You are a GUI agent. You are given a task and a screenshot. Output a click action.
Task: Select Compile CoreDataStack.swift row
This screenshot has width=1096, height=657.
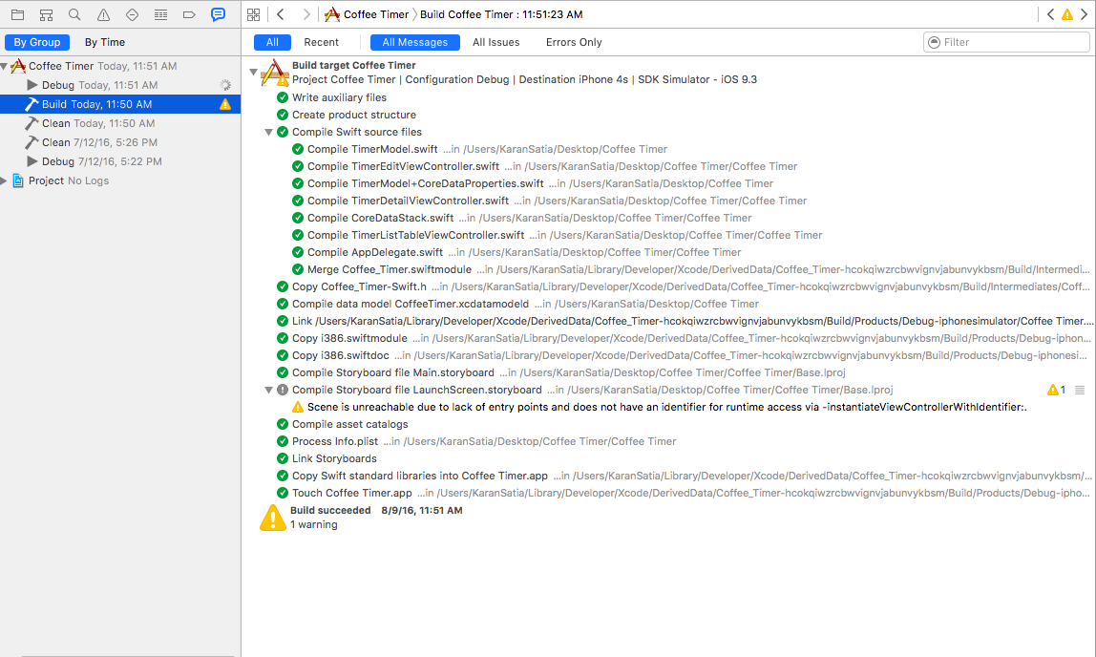click(x=669, y=218)
